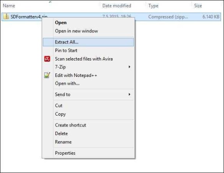This screenshot has height=173, width=224.
Task: Choose Extract All from context menu
Action: click(x=88, y=42)
